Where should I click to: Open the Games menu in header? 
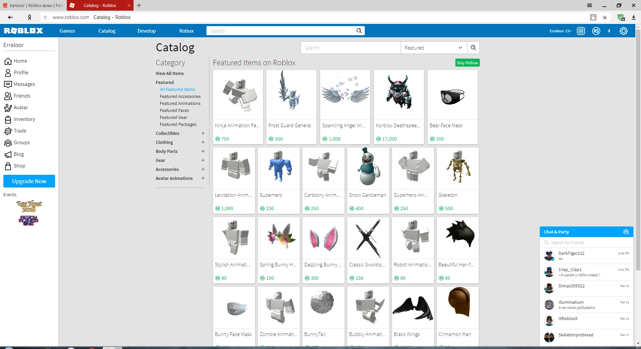(67, 31)
